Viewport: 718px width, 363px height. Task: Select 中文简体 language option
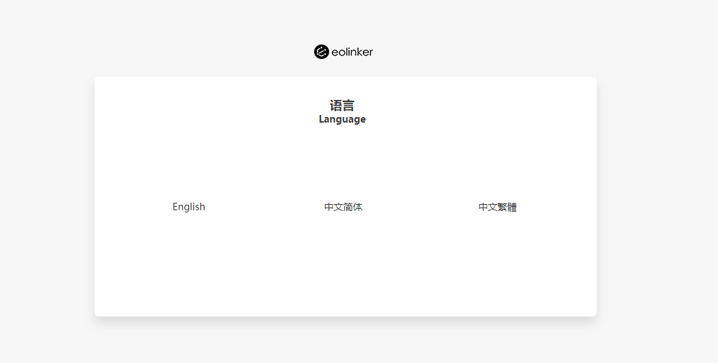(344, 207)
